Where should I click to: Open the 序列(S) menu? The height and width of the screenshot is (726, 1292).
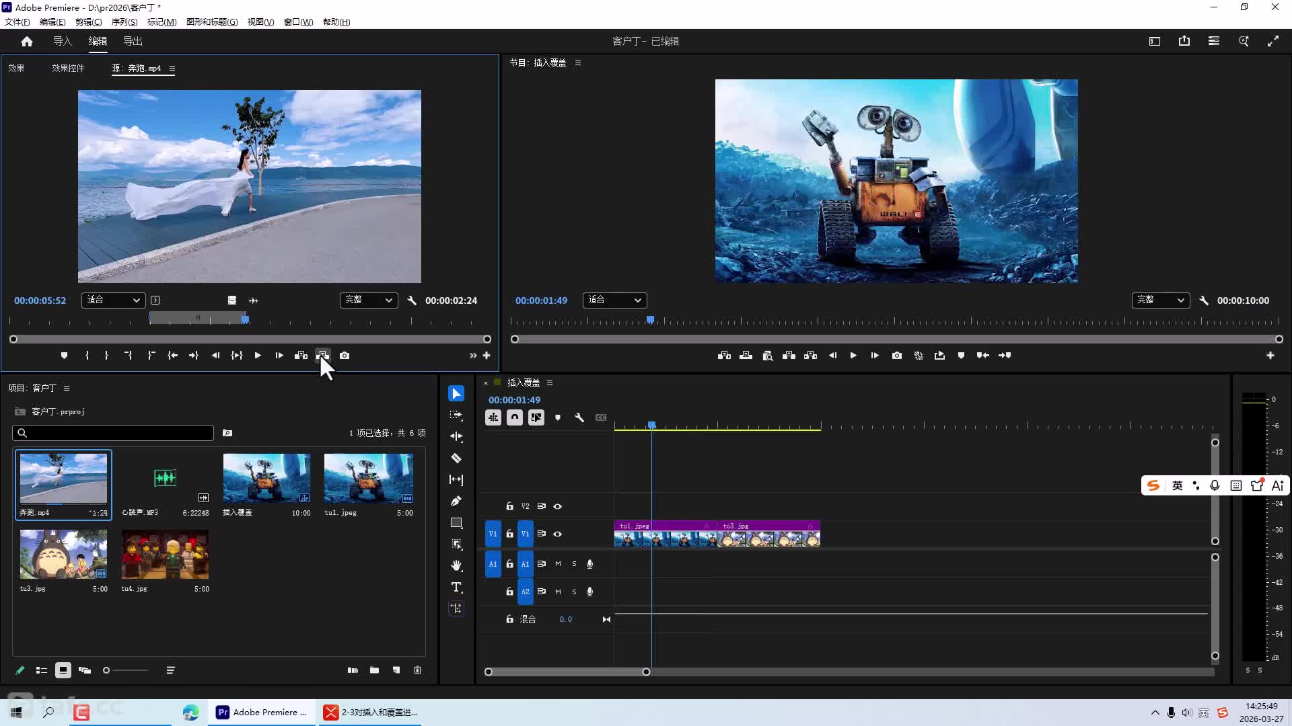[124, 22]
